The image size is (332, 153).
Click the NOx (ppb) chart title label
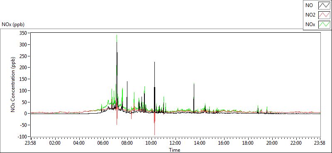(x=13, y=24)
